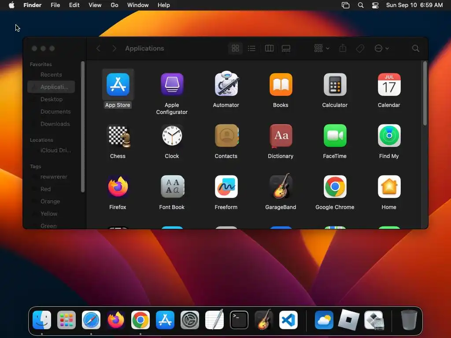Switch Finder to column view
This screenshot has width=451, height=338.
(269, 48)
